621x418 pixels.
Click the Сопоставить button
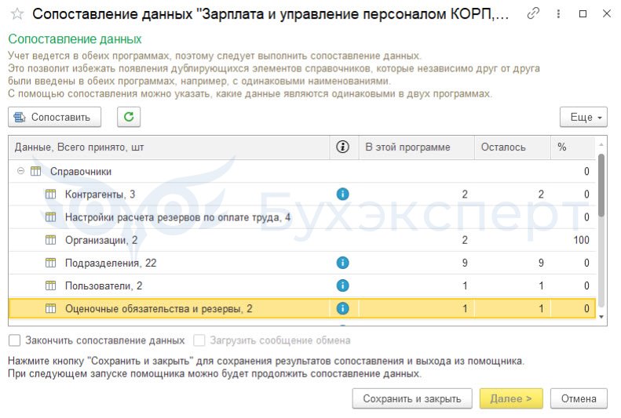(x=55, y=117)
